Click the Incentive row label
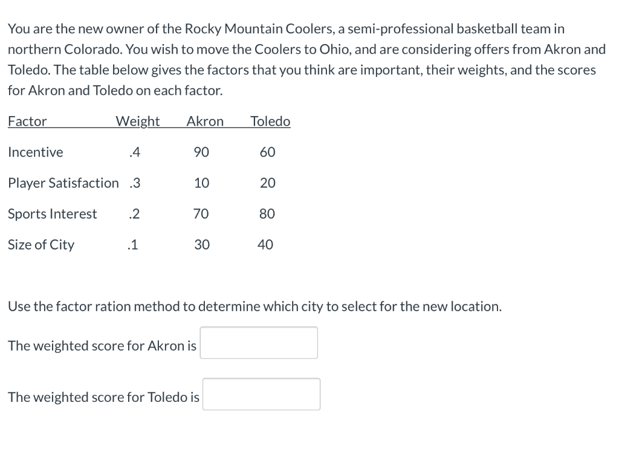The image size is (619, 449). tap(36, 152)
